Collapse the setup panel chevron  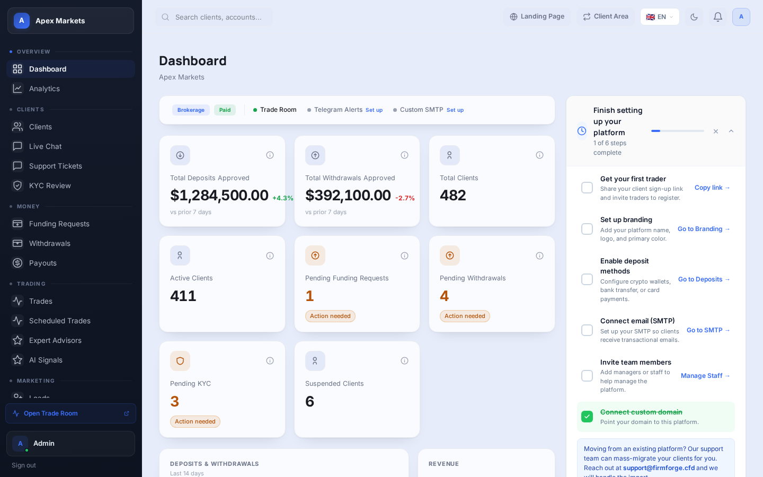pos(731,131)
